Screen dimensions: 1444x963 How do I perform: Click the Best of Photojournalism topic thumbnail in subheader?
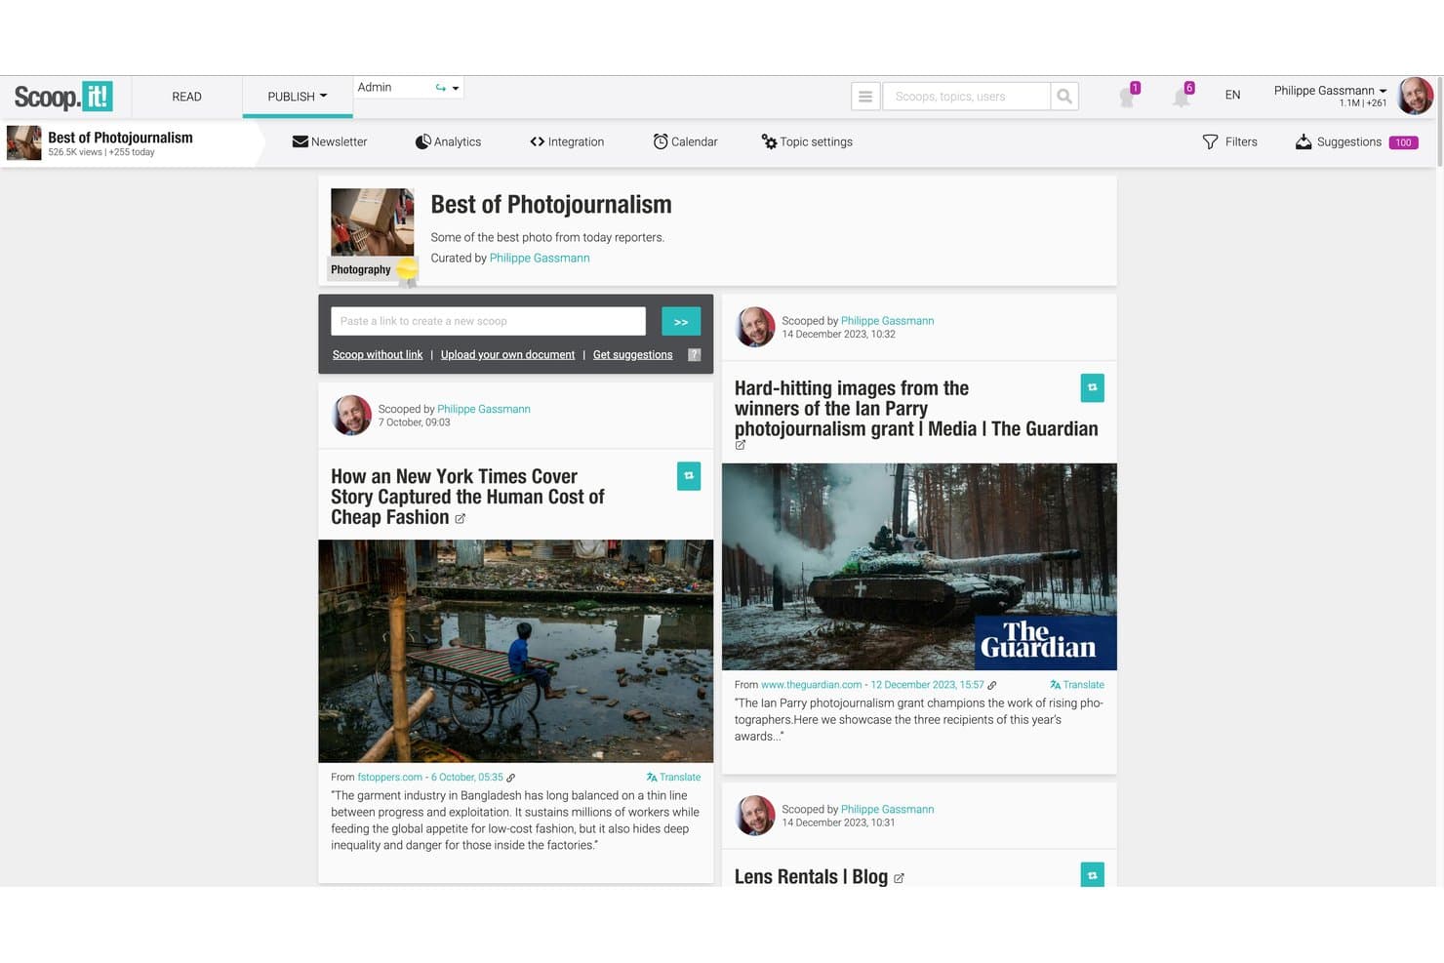coord(24,142)
